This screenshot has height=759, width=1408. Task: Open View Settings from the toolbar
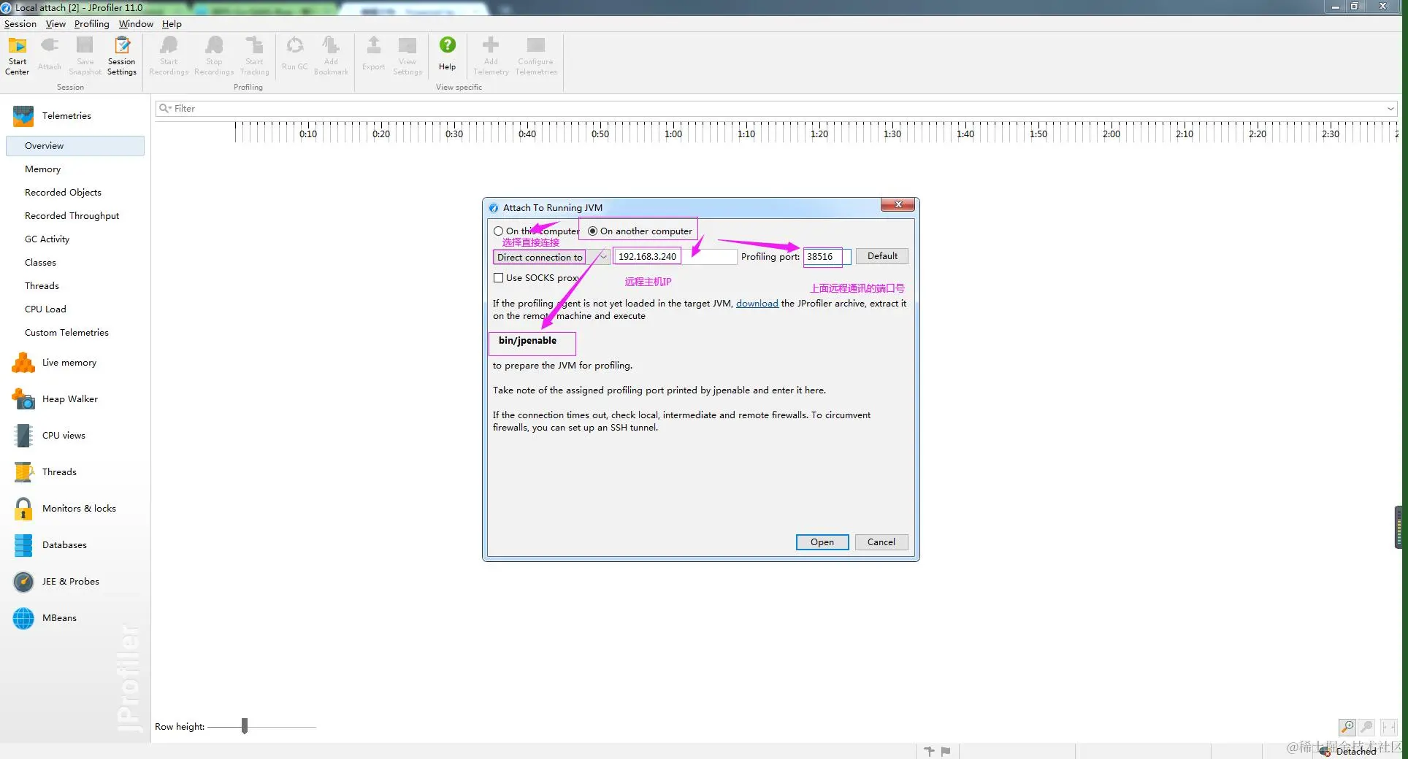[408, 55]
